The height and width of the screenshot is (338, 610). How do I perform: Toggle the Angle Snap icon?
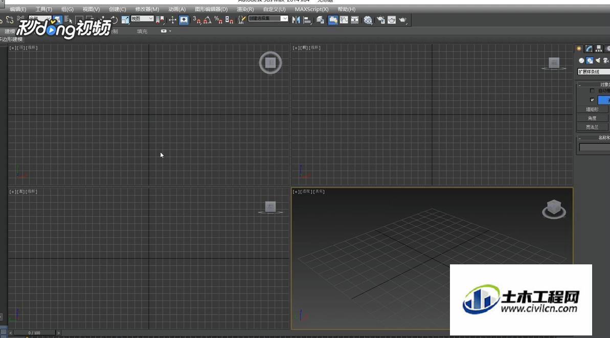tap(208, 20)
